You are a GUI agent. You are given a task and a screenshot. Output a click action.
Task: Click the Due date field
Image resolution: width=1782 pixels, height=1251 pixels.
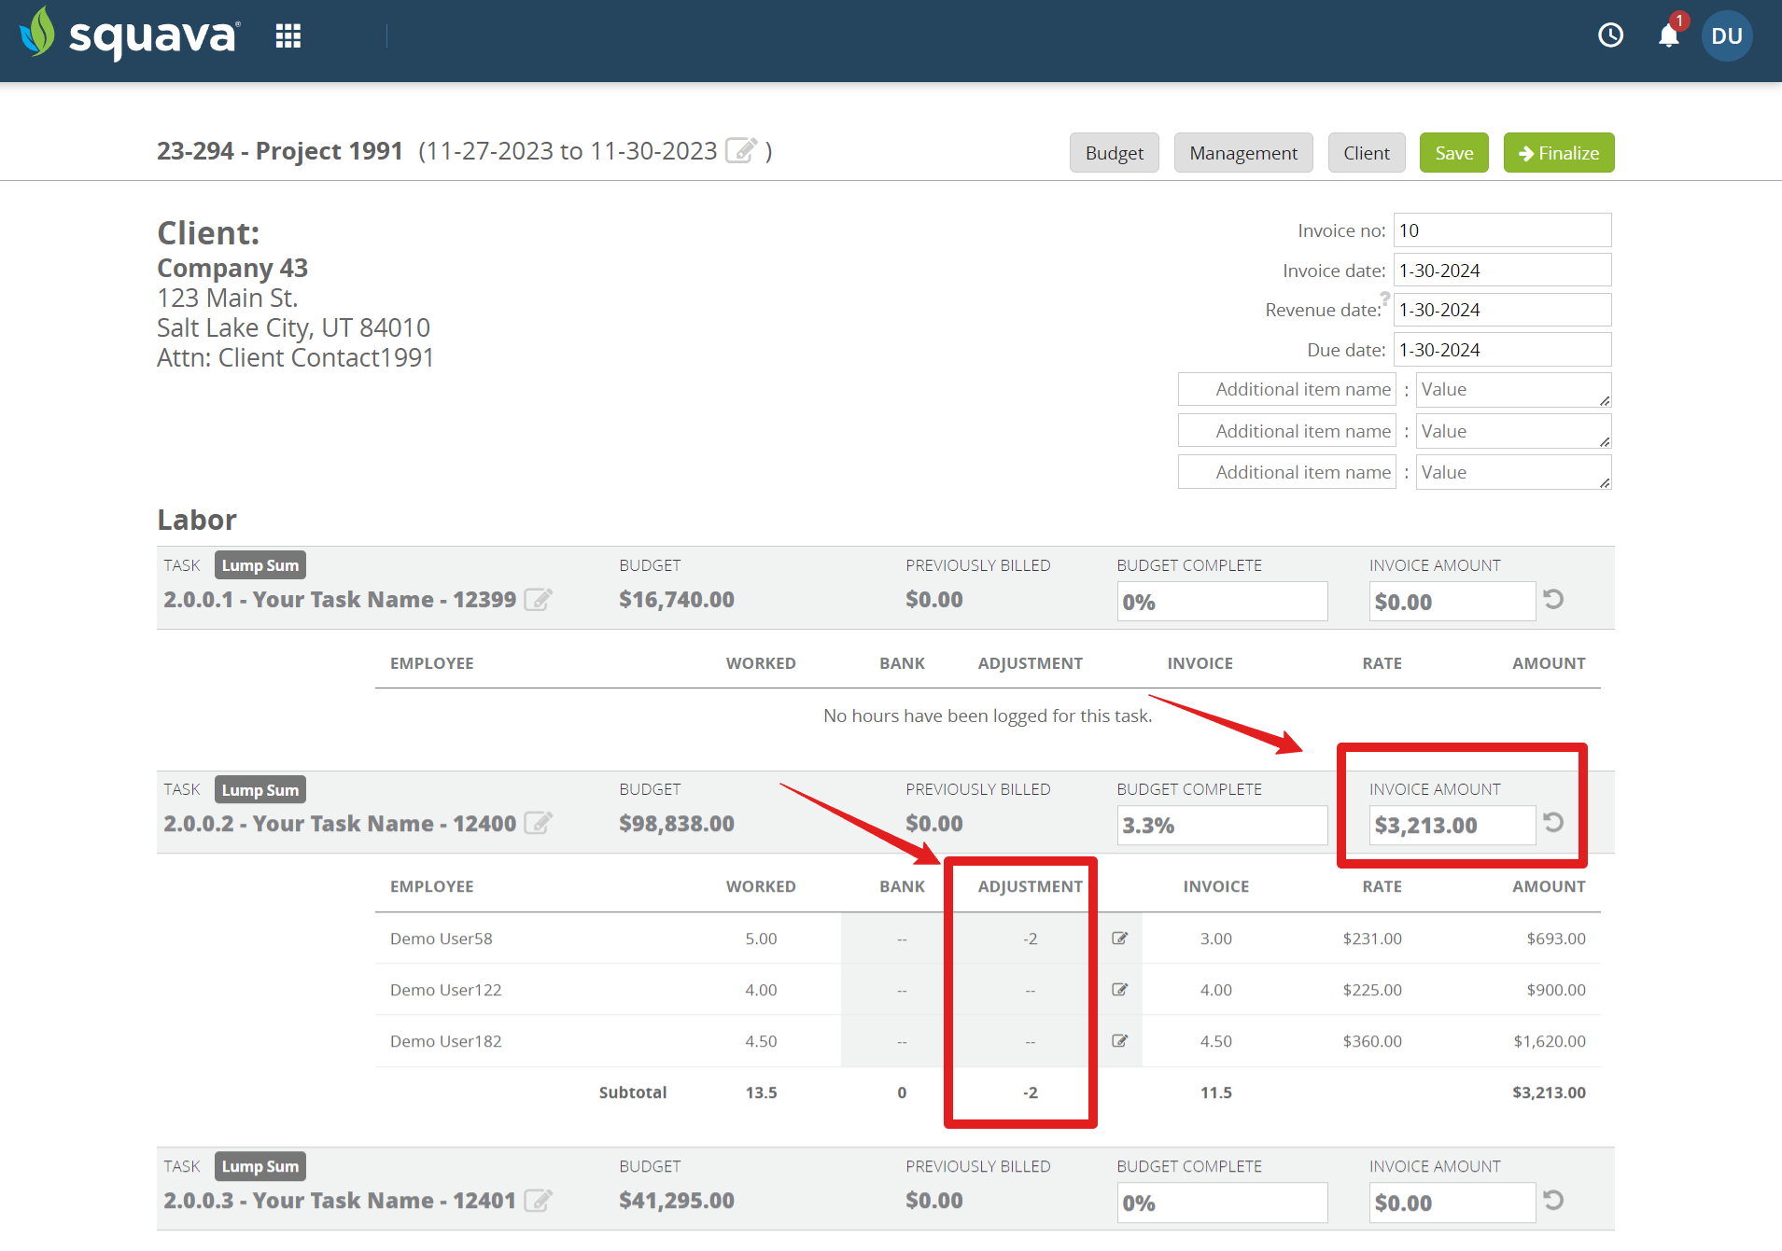[1502, 350]
